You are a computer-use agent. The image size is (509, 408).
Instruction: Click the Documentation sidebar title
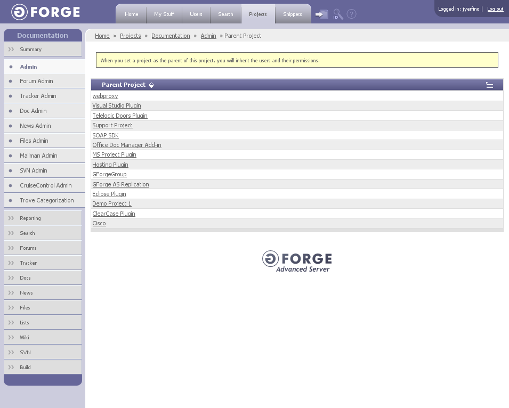tap(43, 35)
